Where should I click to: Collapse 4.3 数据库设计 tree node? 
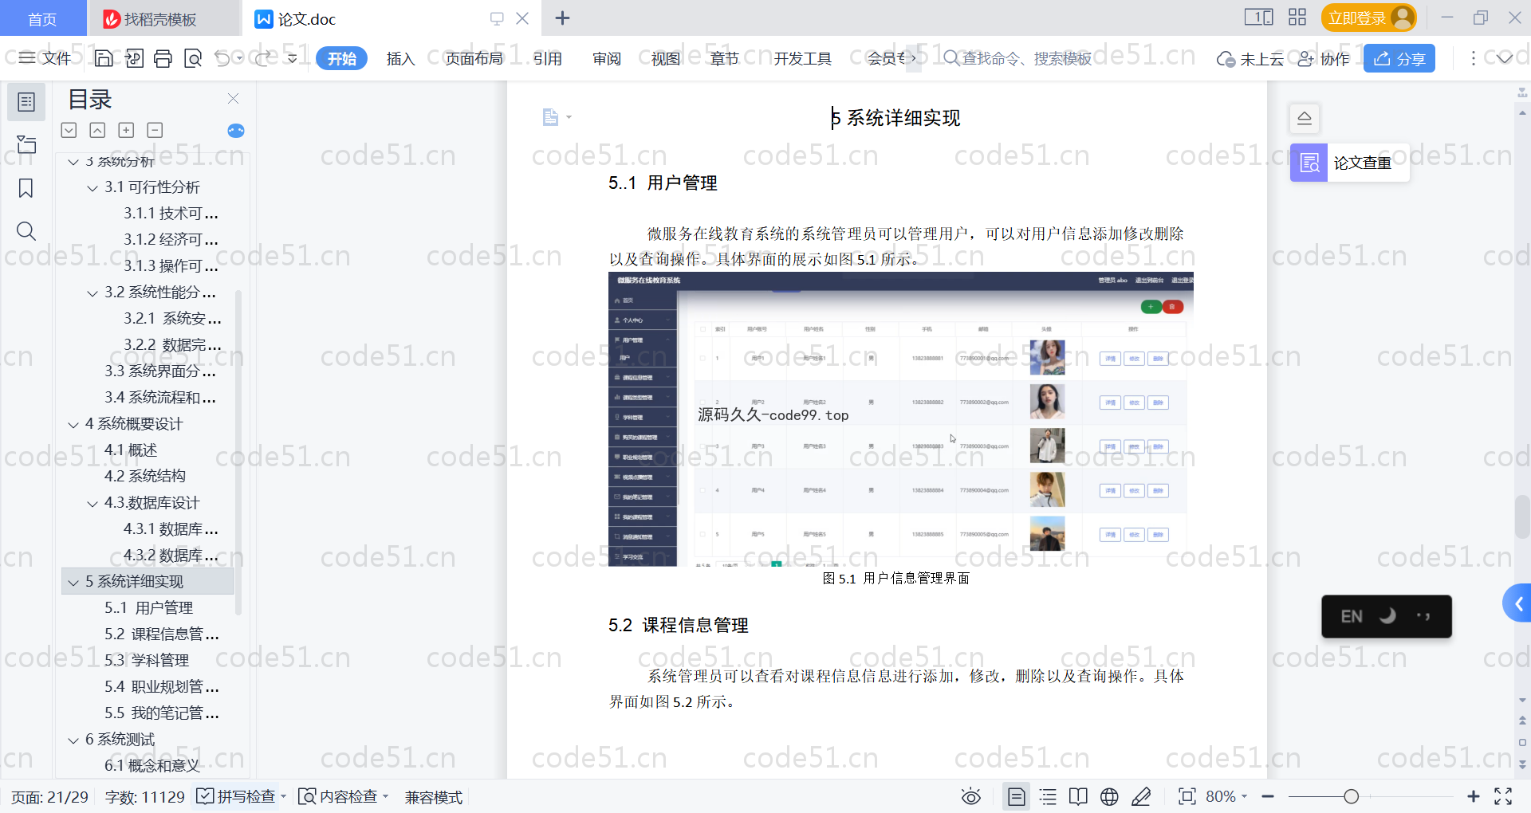(92, 504)
